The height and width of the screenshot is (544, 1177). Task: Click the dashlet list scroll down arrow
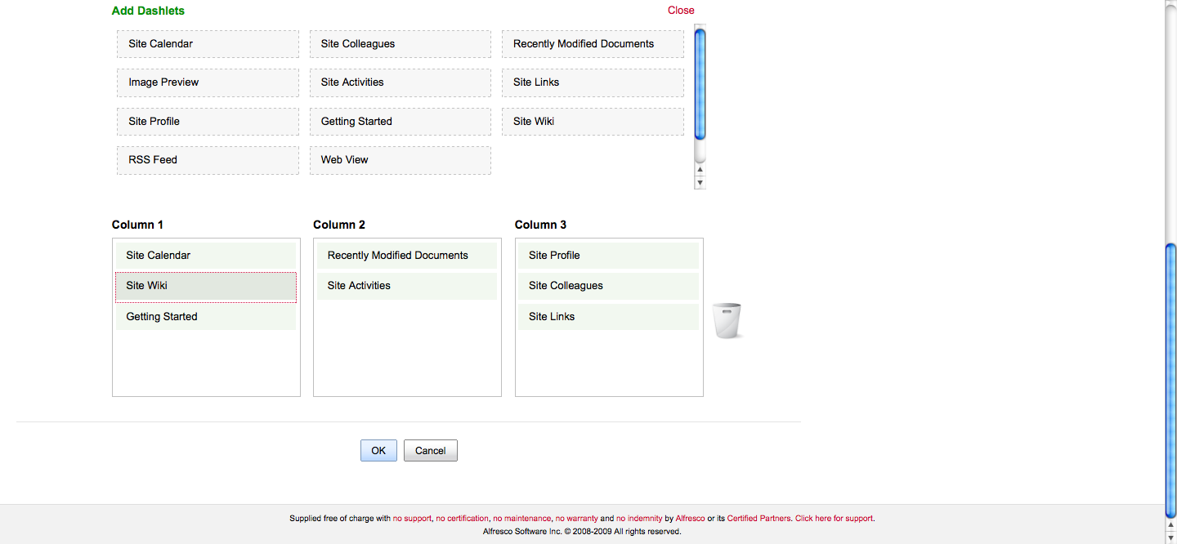[x=700, y=182]
